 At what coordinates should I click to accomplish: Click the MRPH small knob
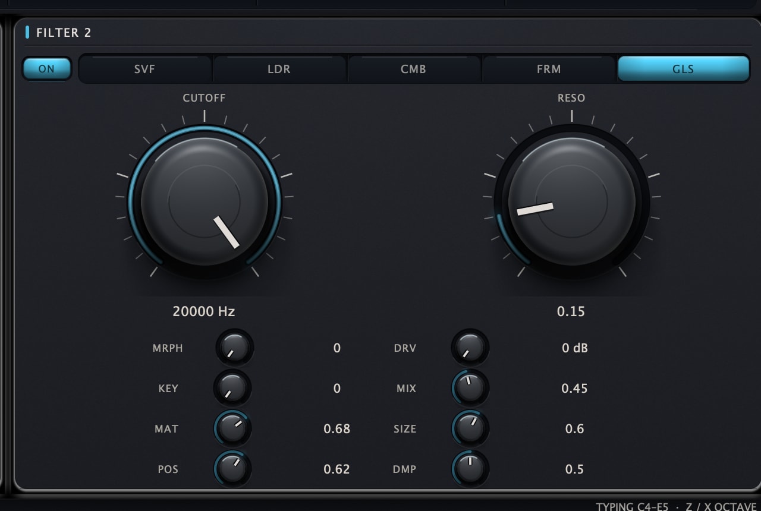pyautogui.click(x=234, y=348)
